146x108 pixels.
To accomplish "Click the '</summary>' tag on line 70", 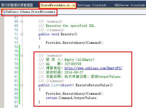I will [x=55, y=30].
